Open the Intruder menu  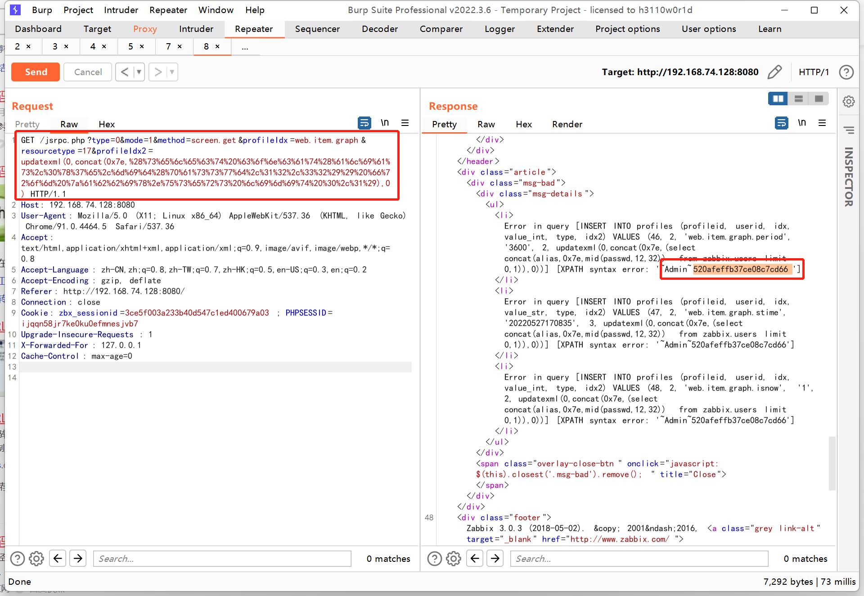click(x=121, y=10)
